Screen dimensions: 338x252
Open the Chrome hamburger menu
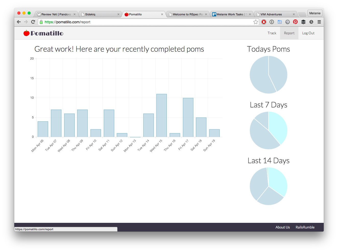[x=319, y=22]
